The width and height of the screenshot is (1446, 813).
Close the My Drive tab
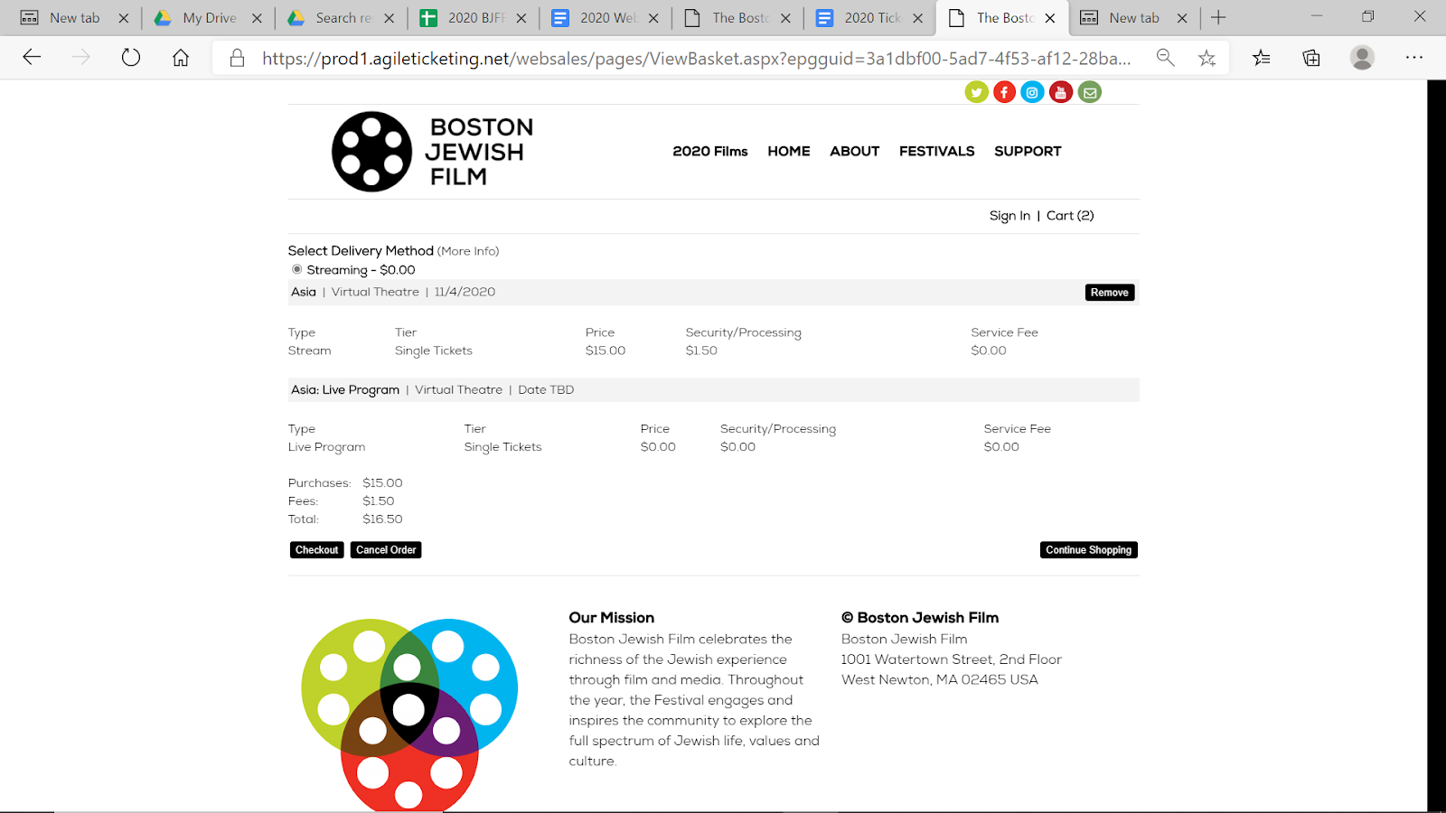pyautogui.click(x=257, y=18)
